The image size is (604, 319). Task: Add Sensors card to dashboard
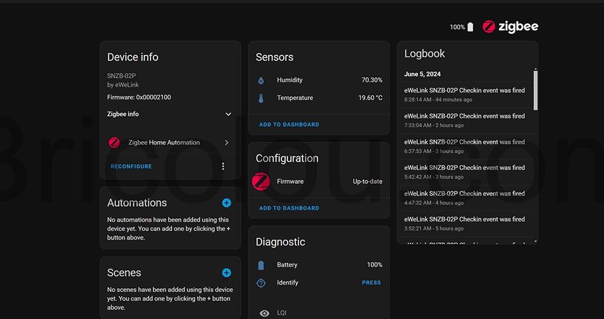pos(289,125)
